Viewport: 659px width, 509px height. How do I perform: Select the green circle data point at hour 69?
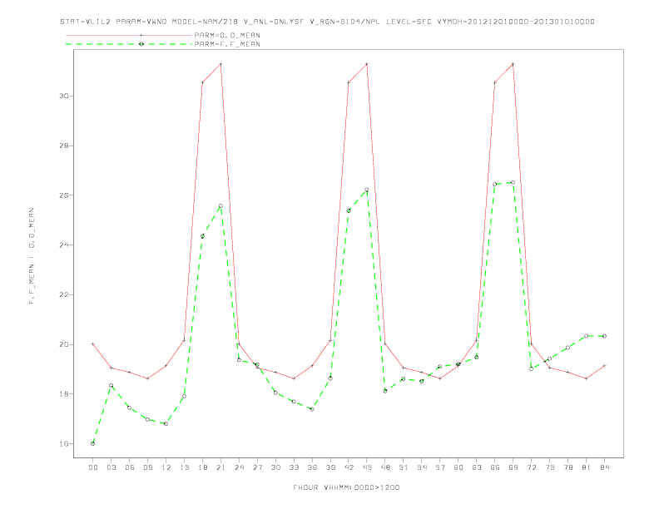(513, 182)
